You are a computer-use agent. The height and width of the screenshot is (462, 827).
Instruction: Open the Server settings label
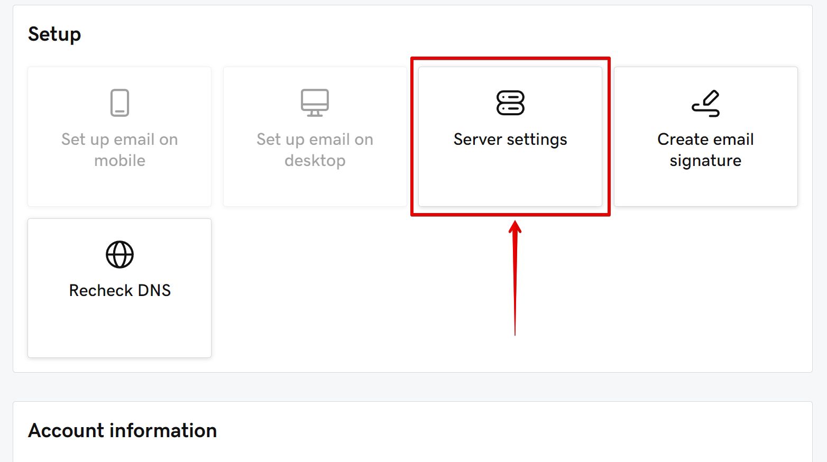[x=510, y=140]
